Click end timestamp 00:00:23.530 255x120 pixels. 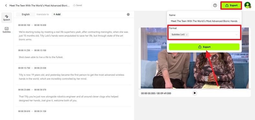[40, 68]
